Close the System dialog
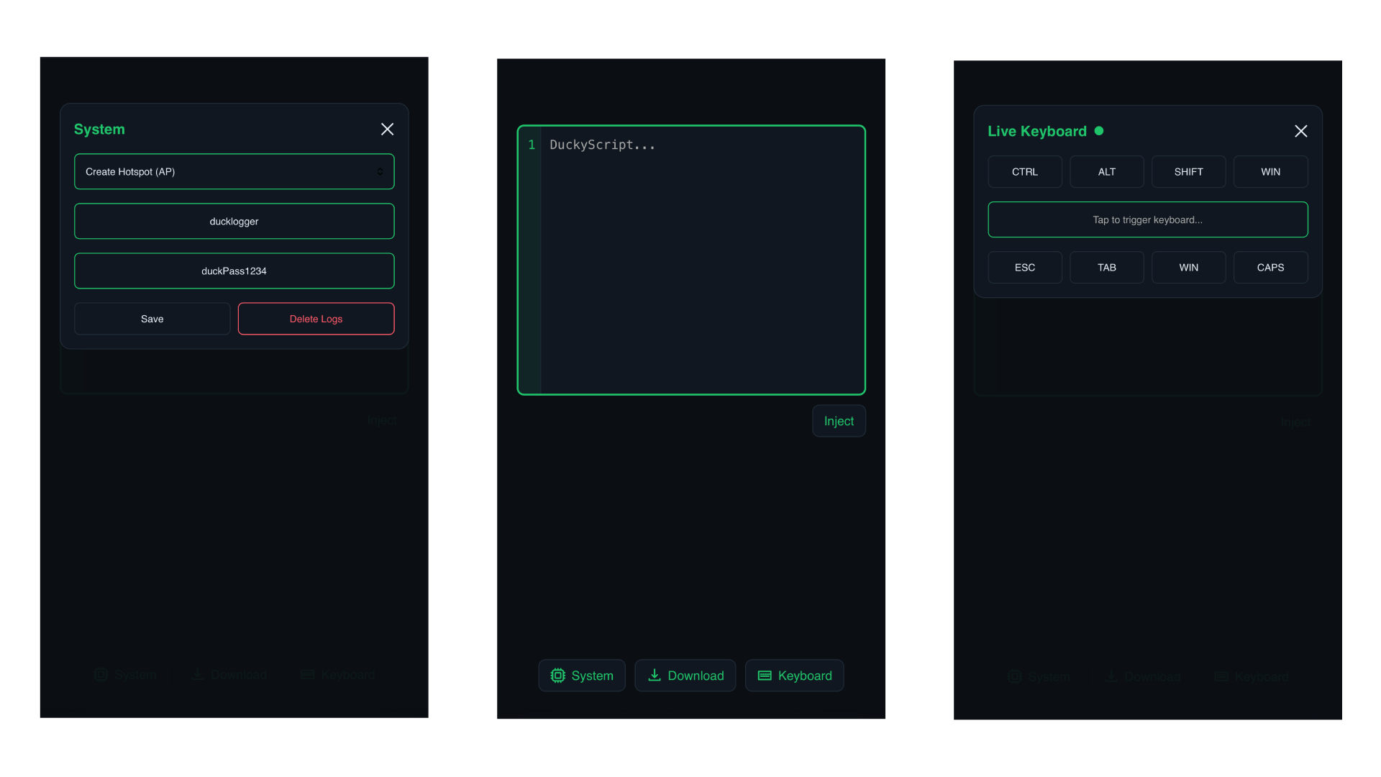Viewport: 1381px width, 777px height. tap(387, 129)
